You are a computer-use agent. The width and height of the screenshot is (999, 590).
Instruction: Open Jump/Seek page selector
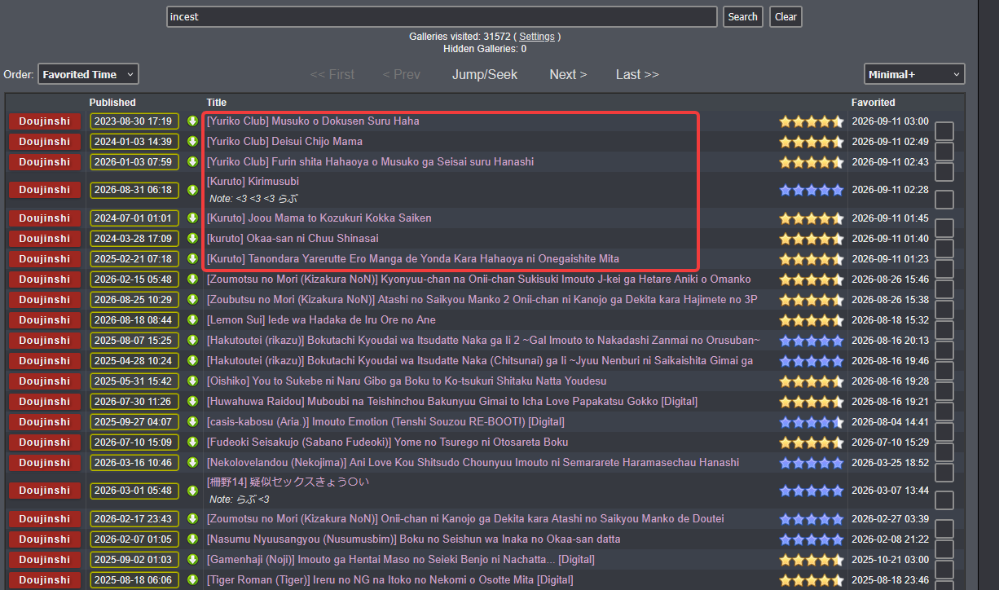[x=485, y=74]
